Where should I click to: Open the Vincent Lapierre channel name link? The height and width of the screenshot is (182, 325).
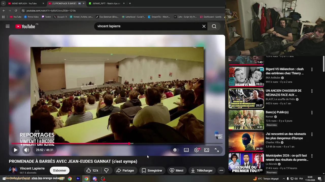click(32, 168)
